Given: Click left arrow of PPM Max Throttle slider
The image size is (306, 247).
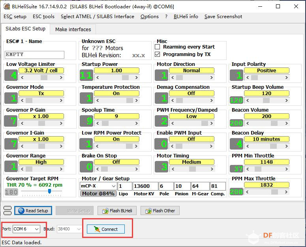Looking at the screenshot, I should (x=247, y=192).
